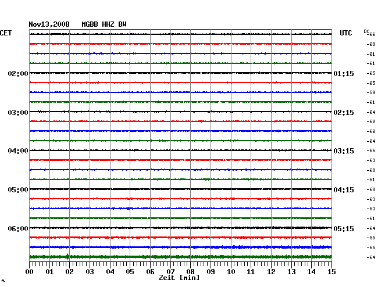
Task: Select the 02:00 CET time label
Action: click(x=18, y=73)
